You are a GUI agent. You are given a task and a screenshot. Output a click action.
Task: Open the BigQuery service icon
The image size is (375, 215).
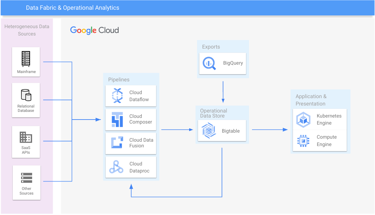208,63
